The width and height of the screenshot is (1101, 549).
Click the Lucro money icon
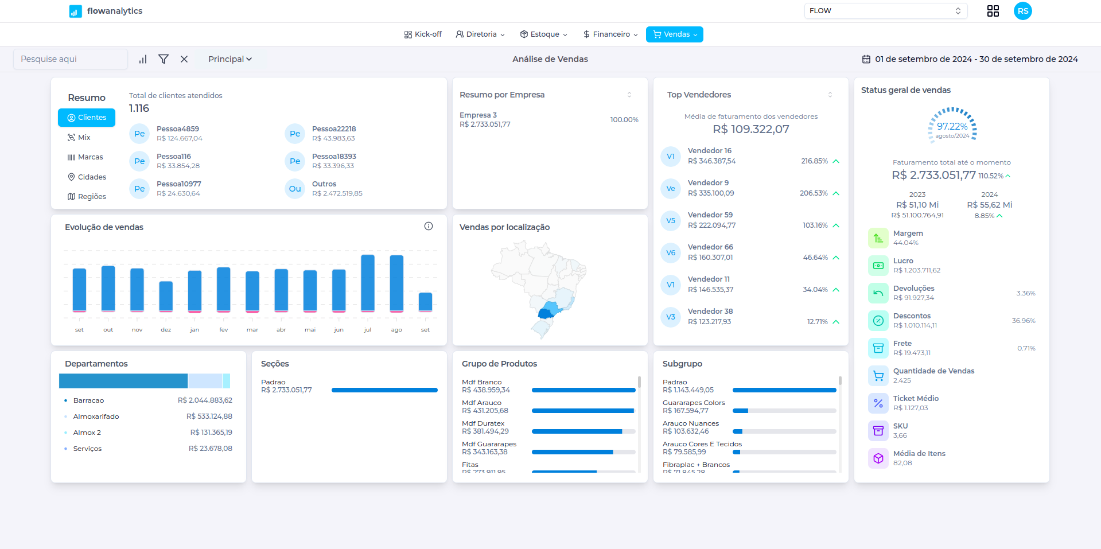coord(878,266)
